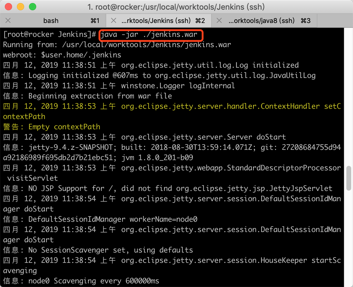Click the 'jetty-9.4.z-SNAPSHOT;' version text

click(72, 147)
